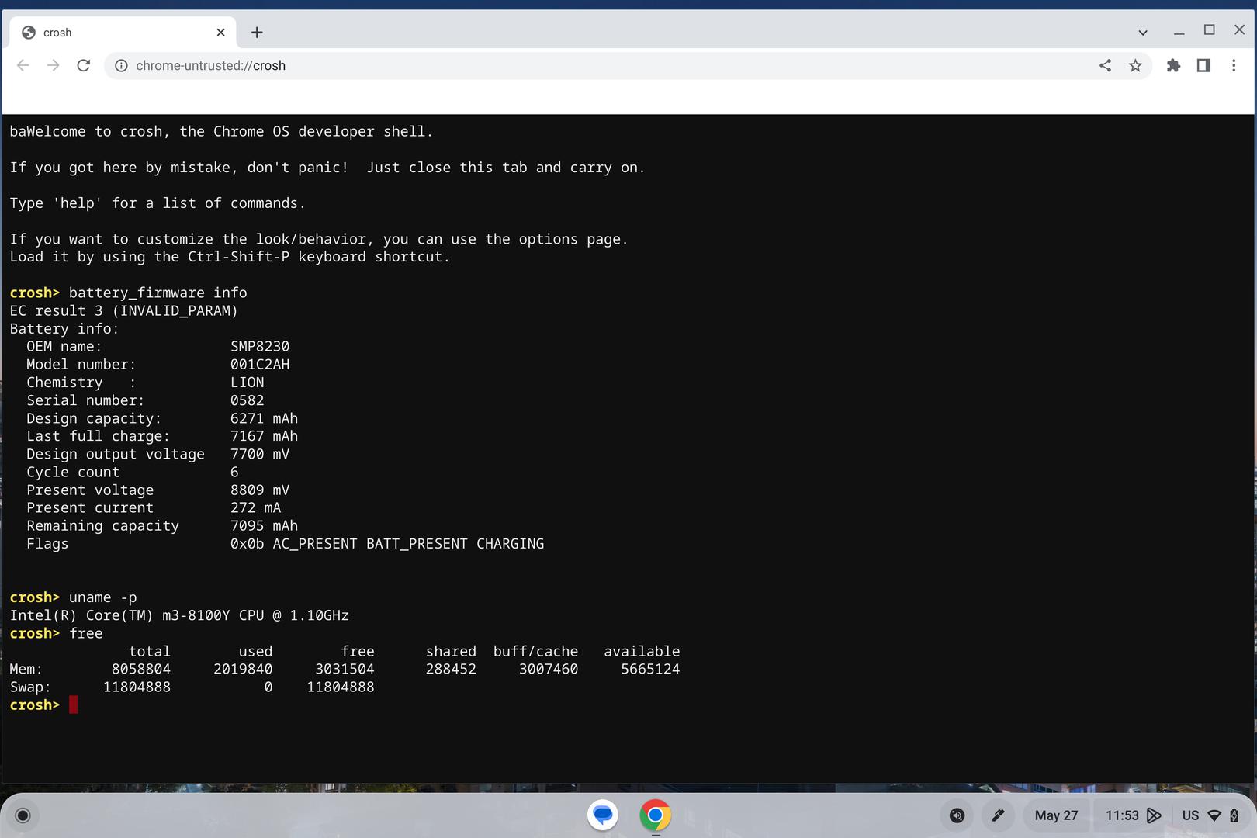This screenshot has height=838, width=1257.
Task: Open the Chrome three-dot menu
Action: [1234, 65]
